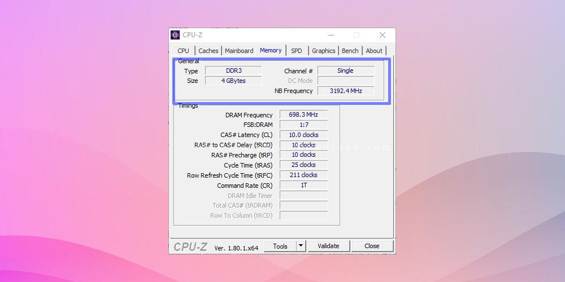Click the NB Frequency value field
The width and height of the screenshot is (565, 282).
pos(345,91)
